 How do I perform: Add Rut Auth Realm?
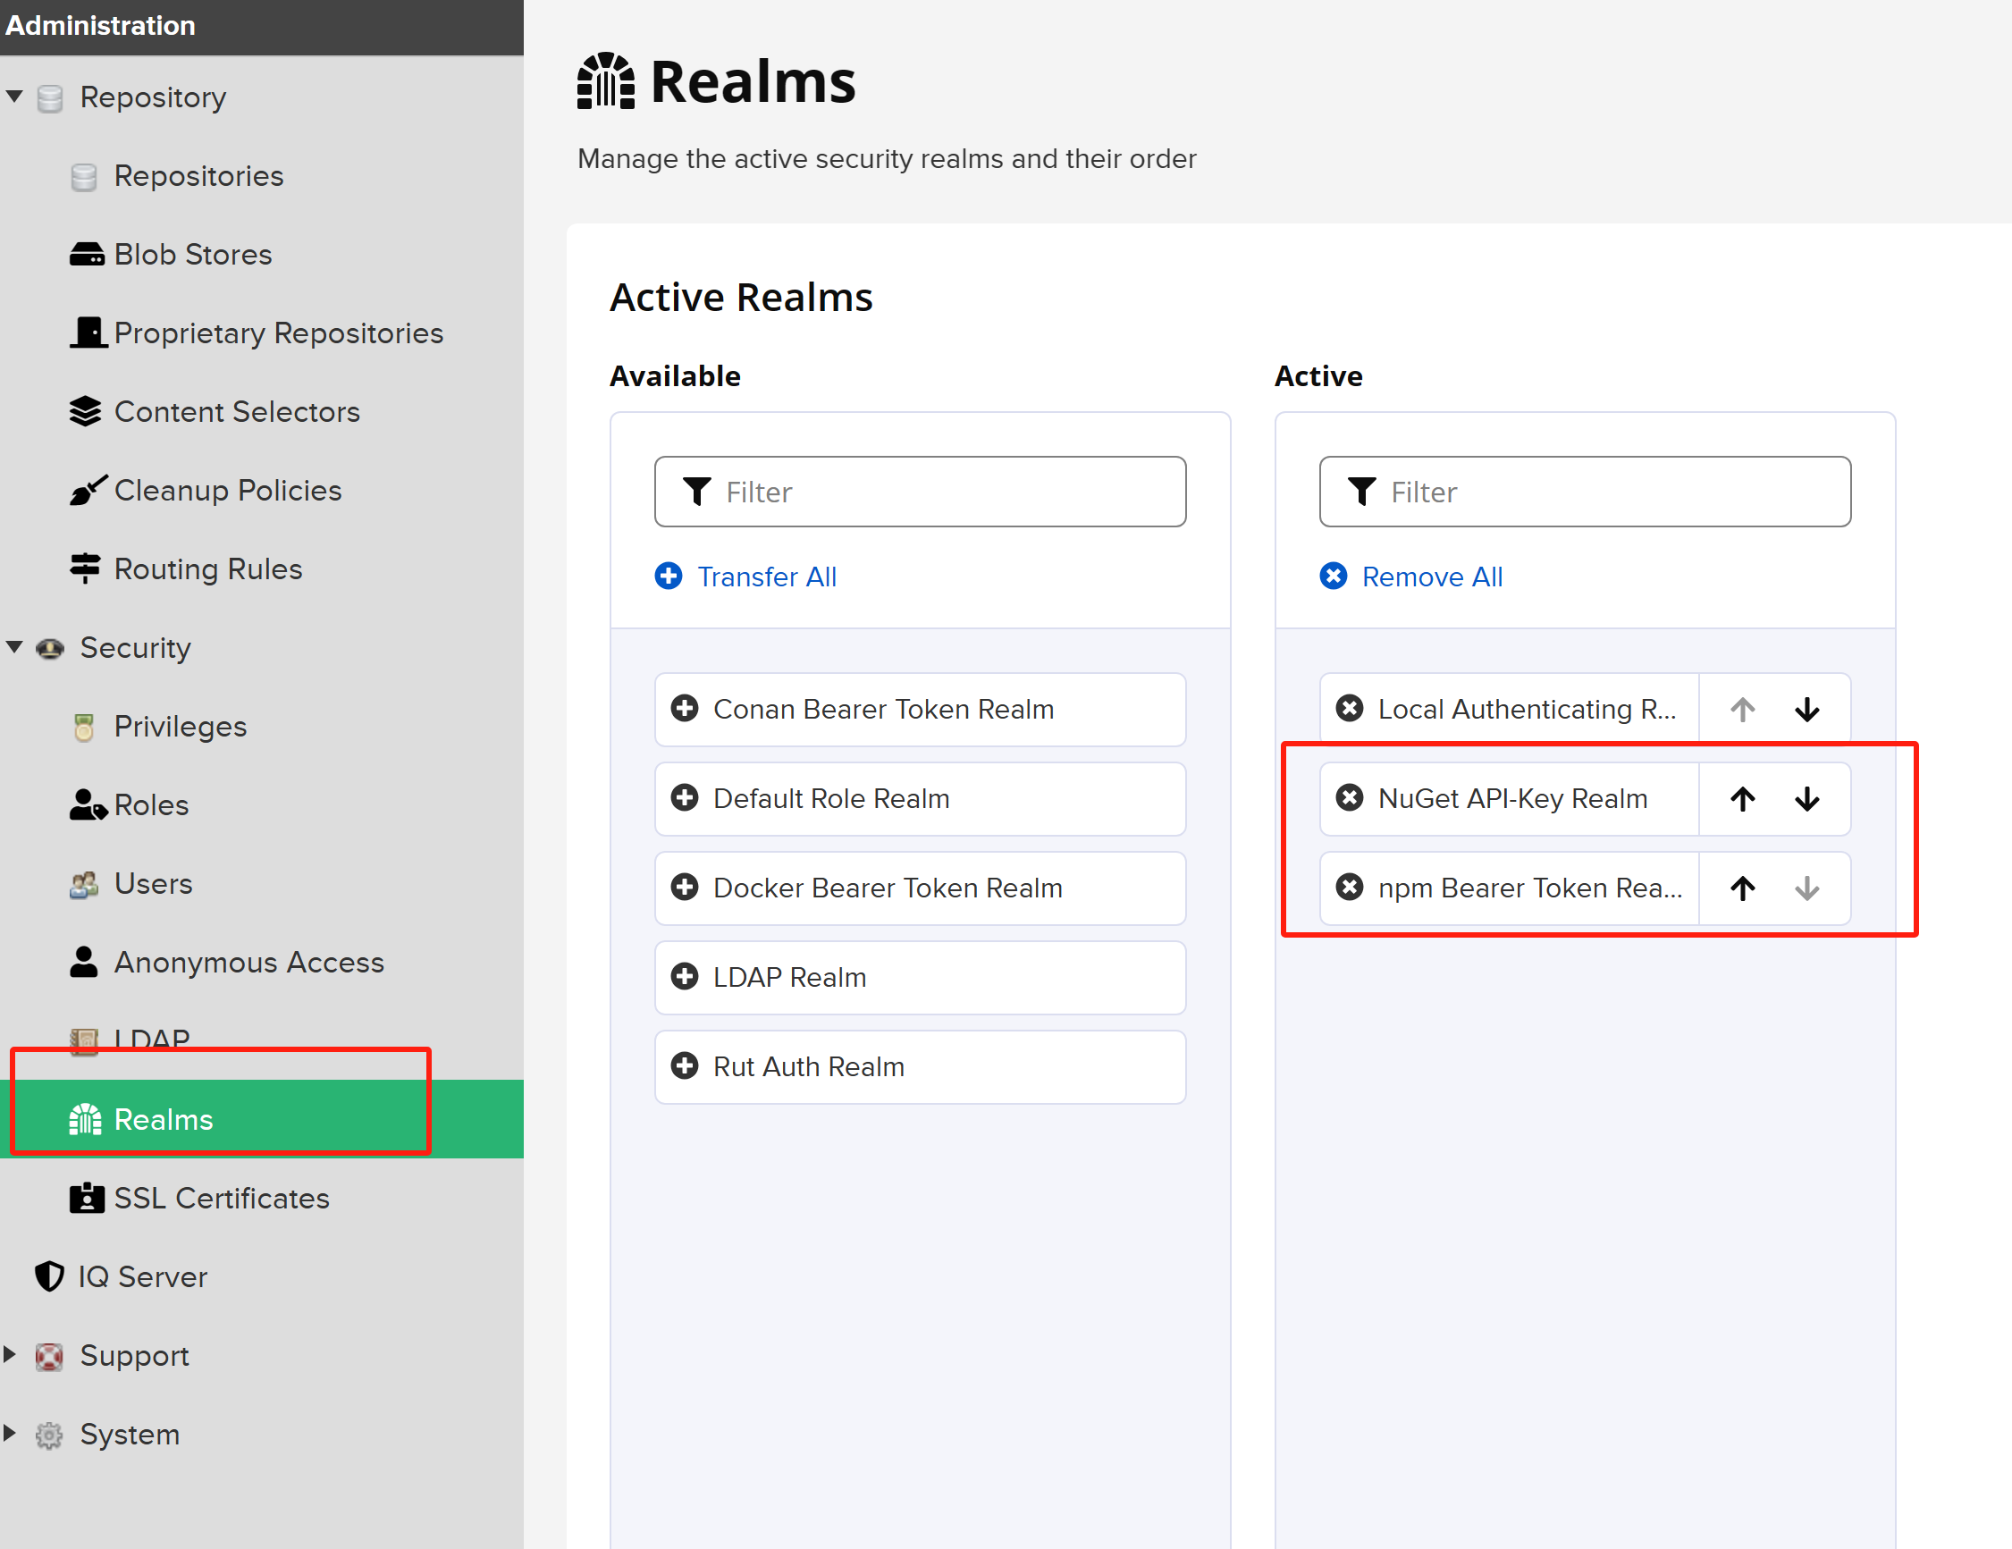[920, 1067]
